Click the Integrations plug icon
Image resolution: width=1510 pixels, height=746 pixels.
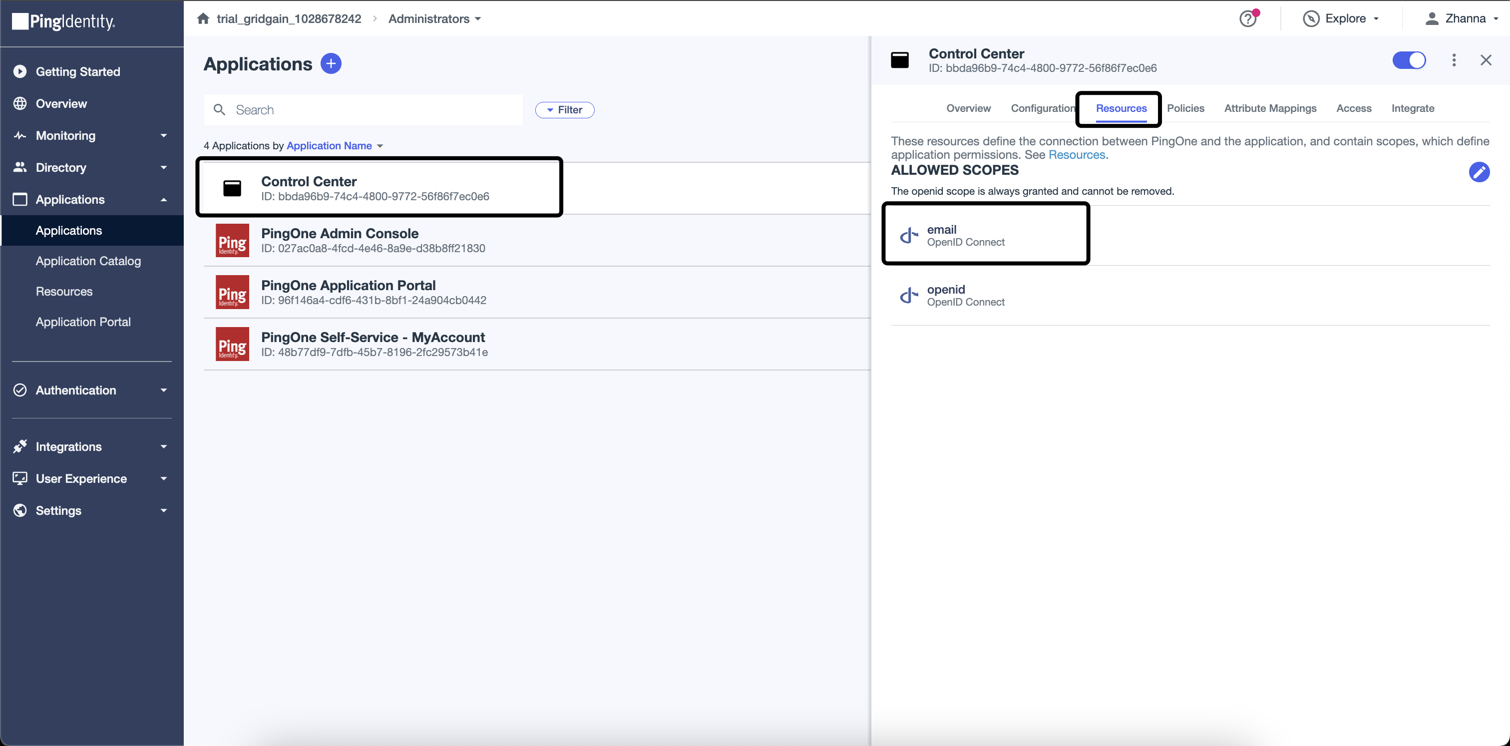point(20,446)
